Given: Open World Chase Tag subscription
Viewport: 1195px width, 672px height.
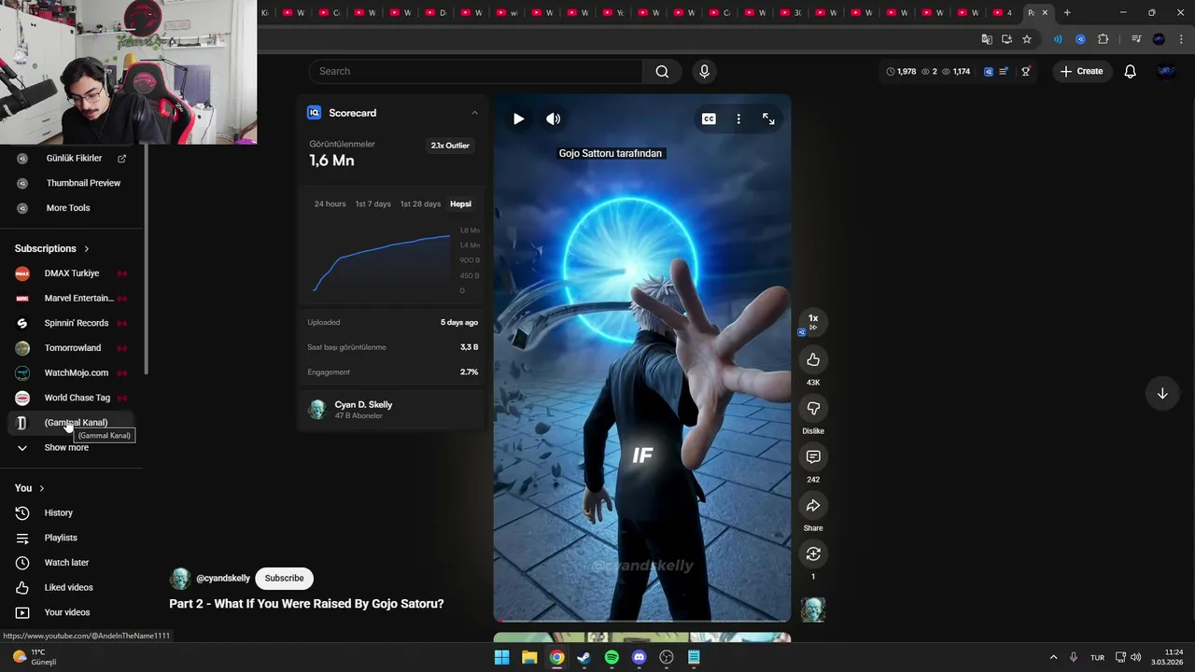Looking at the screenshot, I should click(x=71, y=398).
